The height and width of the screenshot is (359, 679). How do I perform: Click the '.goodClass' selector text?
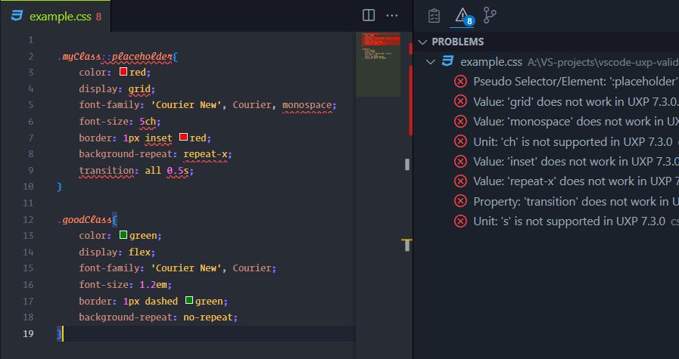(x=85, y=220)
